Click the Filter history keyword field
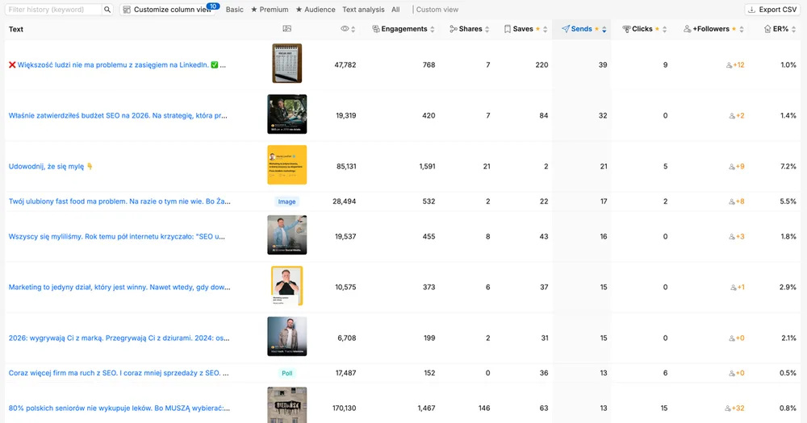The width and height of the screenshot is (807, 423). coord(53,9)
